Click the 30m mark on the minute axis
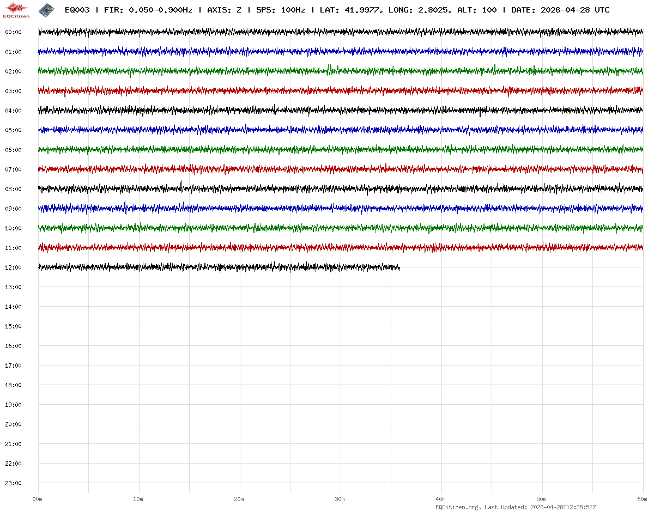Screen dimensions: 654x512 [340, 499]
